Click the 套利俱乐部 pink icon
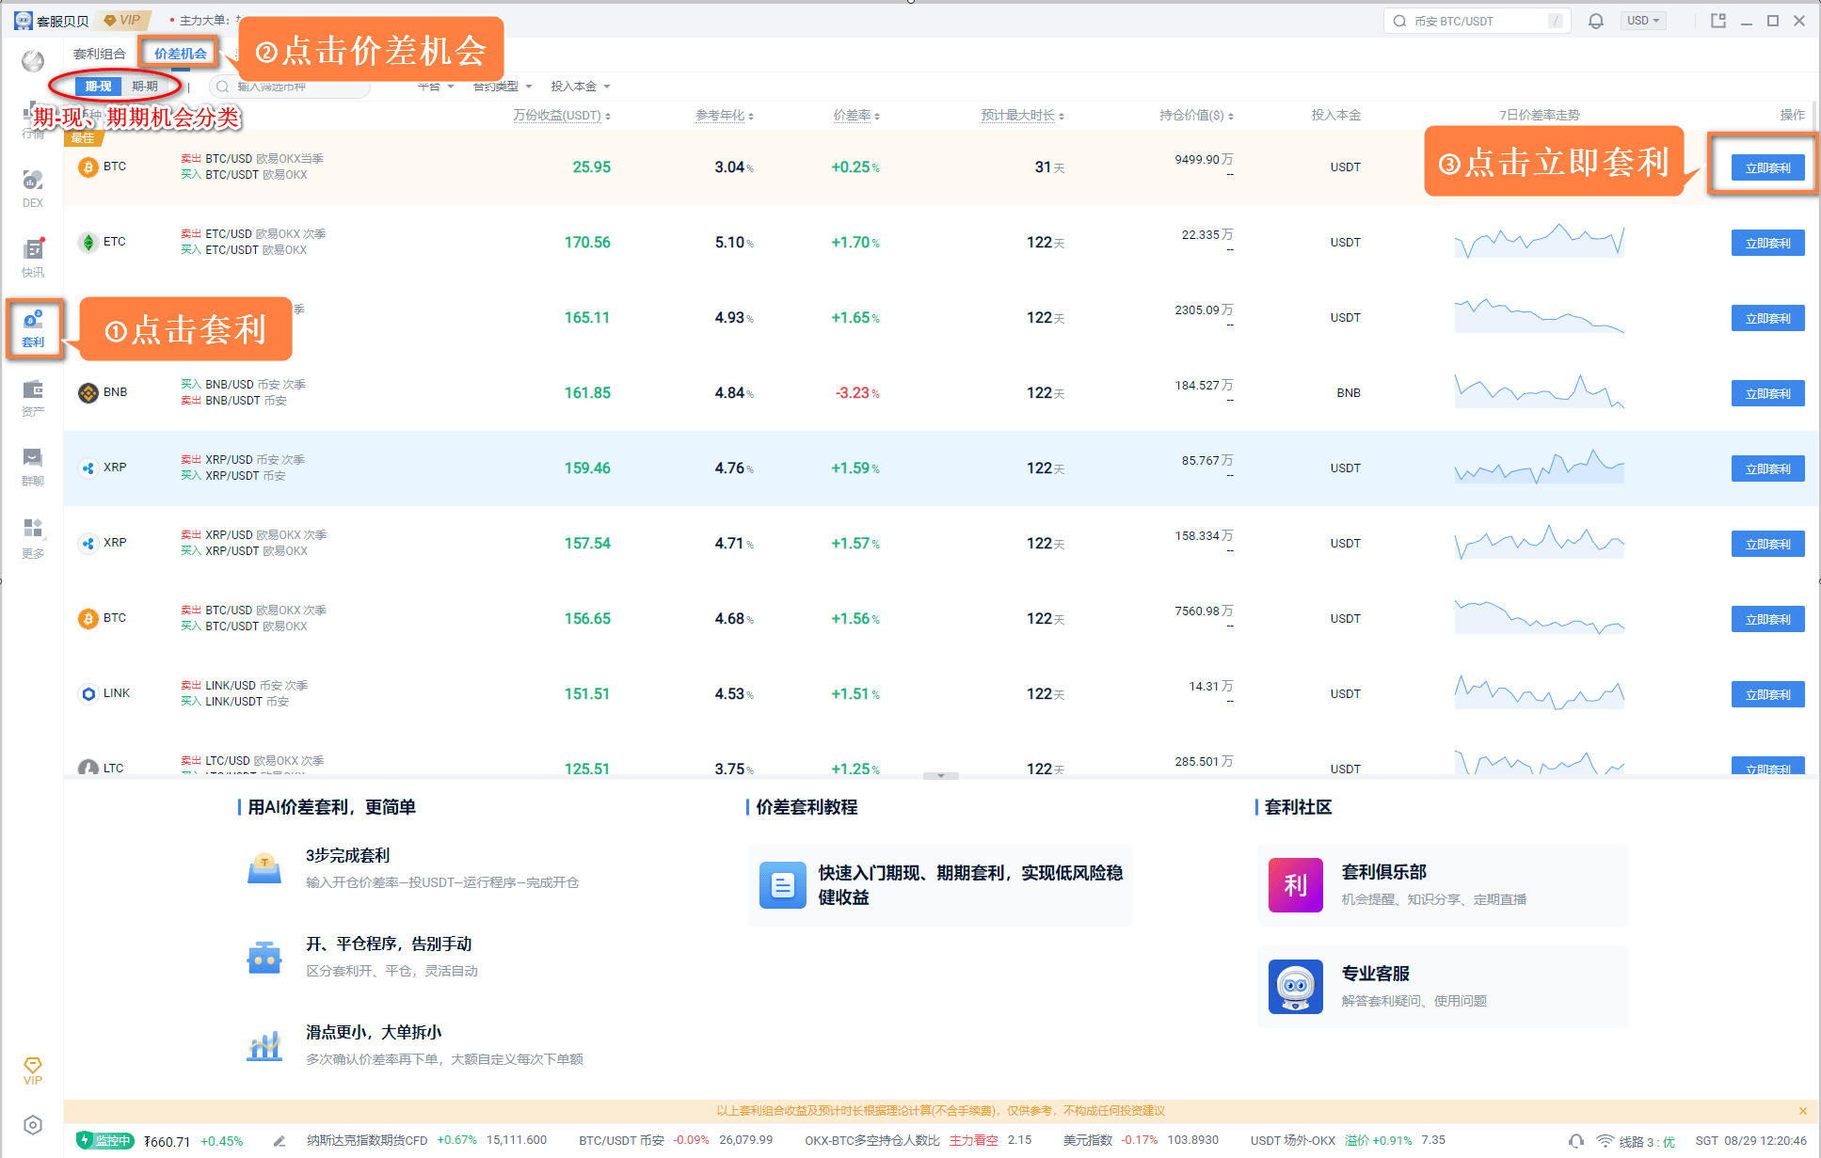This screenshot has height=1158, width=1821. (1296, 885)
